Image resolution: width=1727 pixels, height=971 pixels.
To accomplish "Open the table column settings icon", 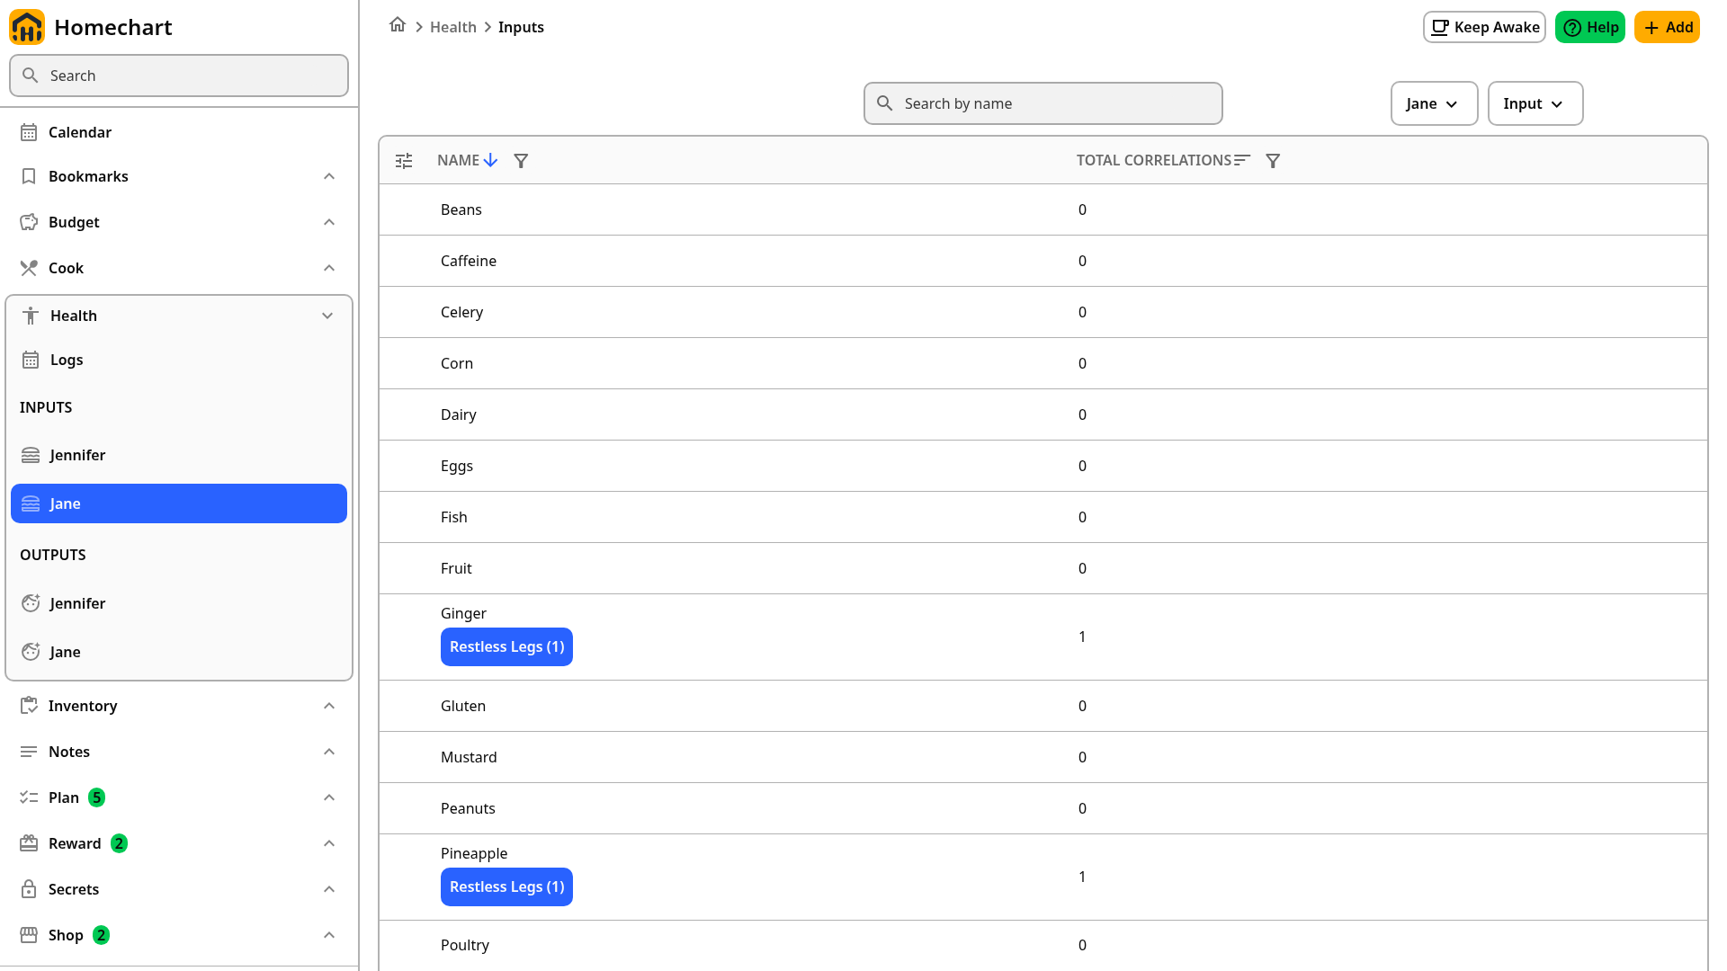I will coord(404,161).
